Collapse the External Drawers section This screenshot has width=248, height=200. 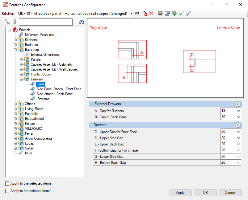tap(237, 104)
